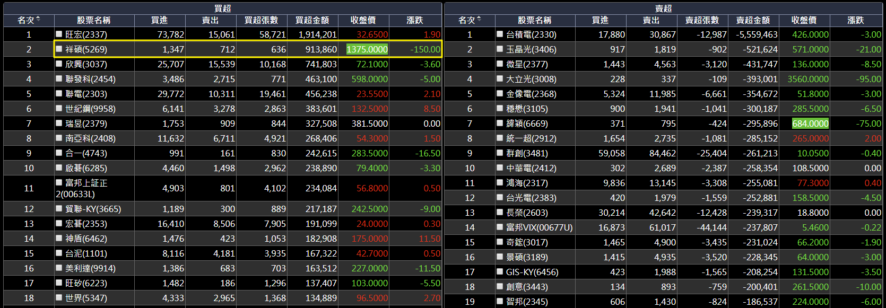
Task: Open stock 微星(2377)
Action: 527,64
